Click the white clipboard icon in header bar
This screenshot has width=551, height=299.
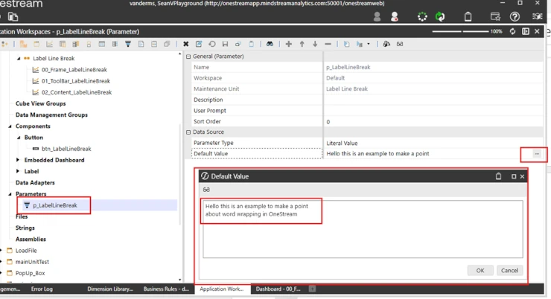click(468, 16)
